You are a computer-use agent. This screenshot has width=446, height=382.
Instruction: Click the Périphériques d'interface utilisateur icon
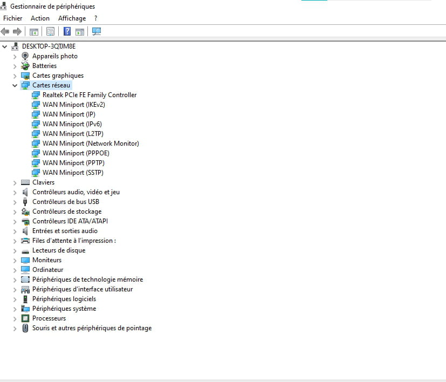(x=25, y=290)
